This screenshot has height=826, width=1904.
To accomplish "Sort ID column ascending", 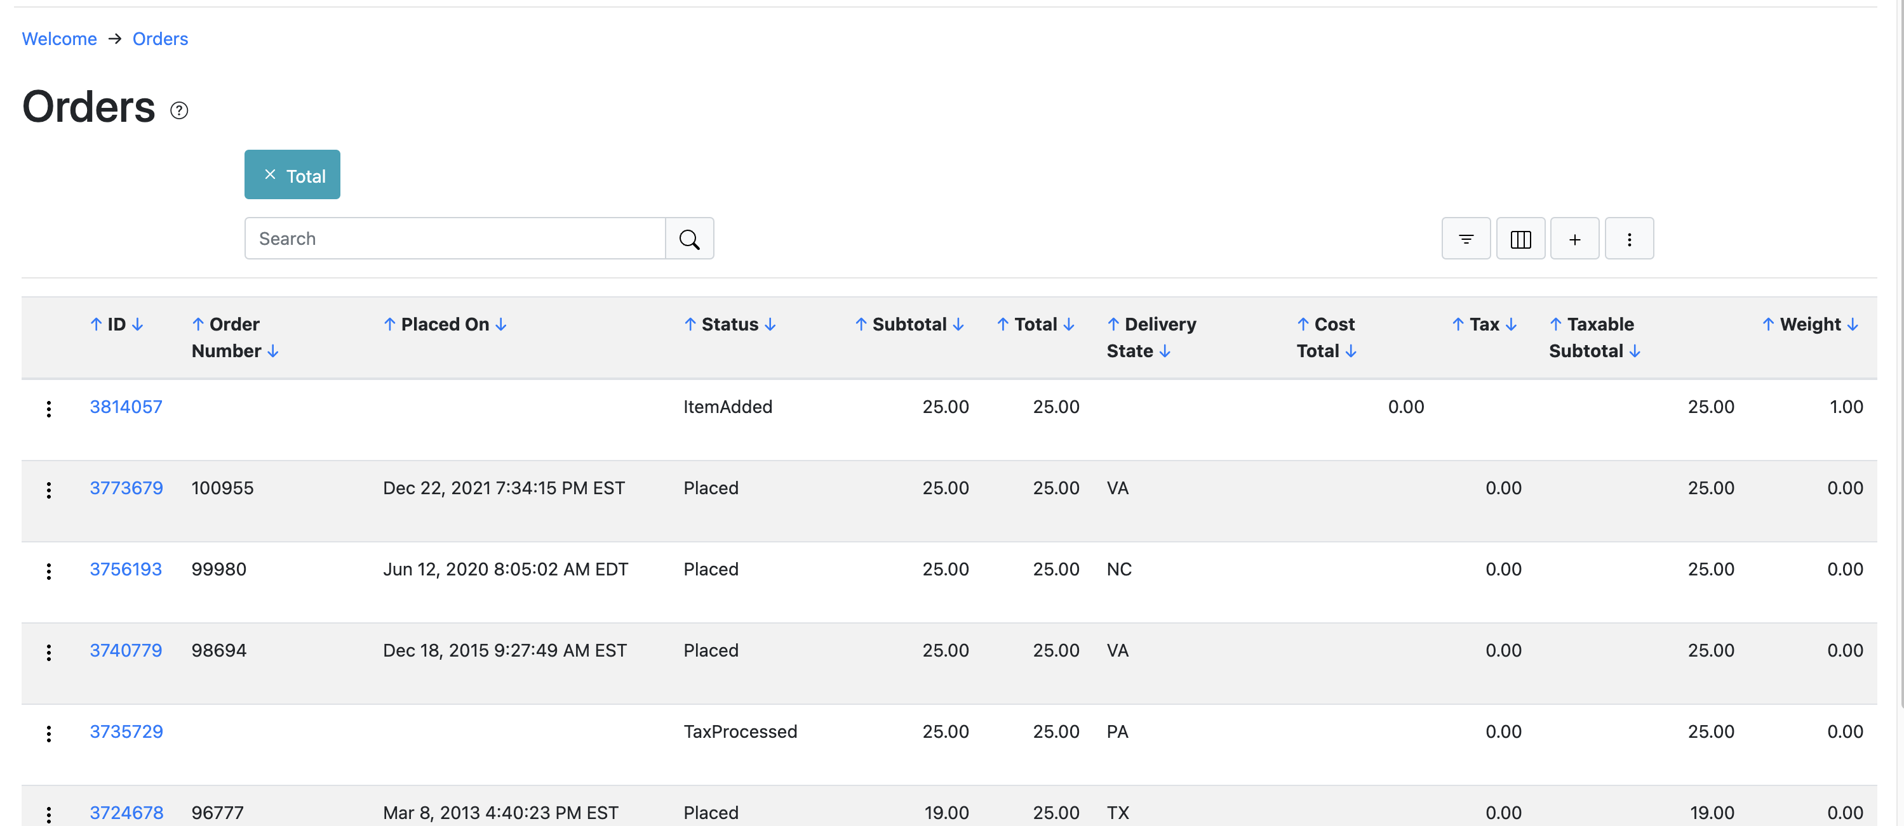I will 96,324.
